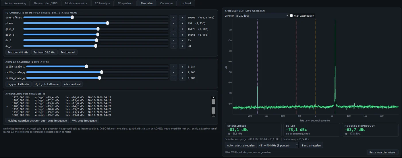The width and height of the screenshot is (402, 158).
Task: Click the calib_scale_i slider handle
Action: click(x=86, y=66)
